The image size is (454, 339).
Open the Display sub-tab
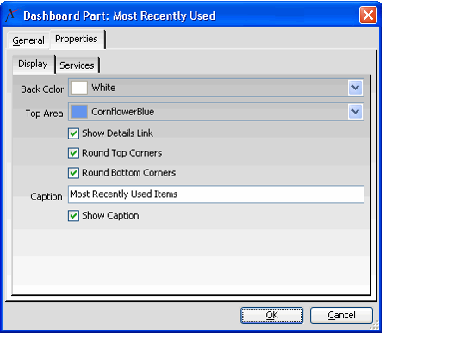click(34, 64)
